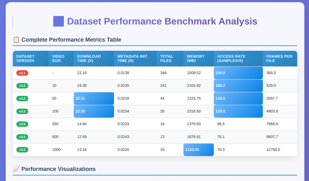
Task: Click the Performance Visualizations section heading
Action: [x=58, y=169]
